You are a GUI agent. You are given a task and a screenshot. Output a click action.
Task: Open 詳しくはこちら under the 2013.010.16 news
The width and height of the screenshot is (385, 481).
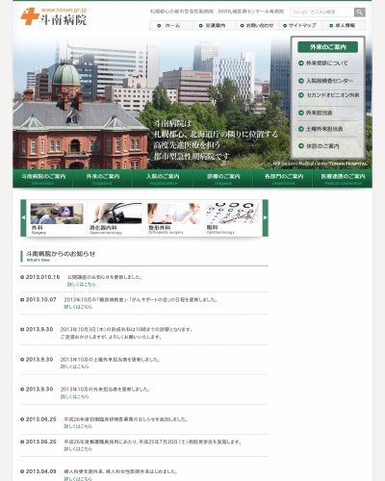click(x=81, y=285)
